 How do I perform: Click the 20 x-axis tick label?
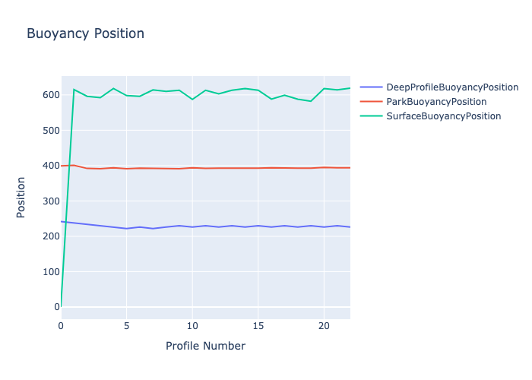[324, 326]
